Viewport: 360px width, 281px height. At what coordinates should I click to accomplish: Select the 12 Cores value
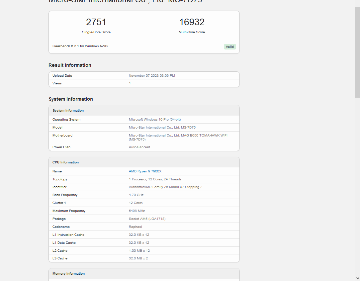(x=136, y=203)
